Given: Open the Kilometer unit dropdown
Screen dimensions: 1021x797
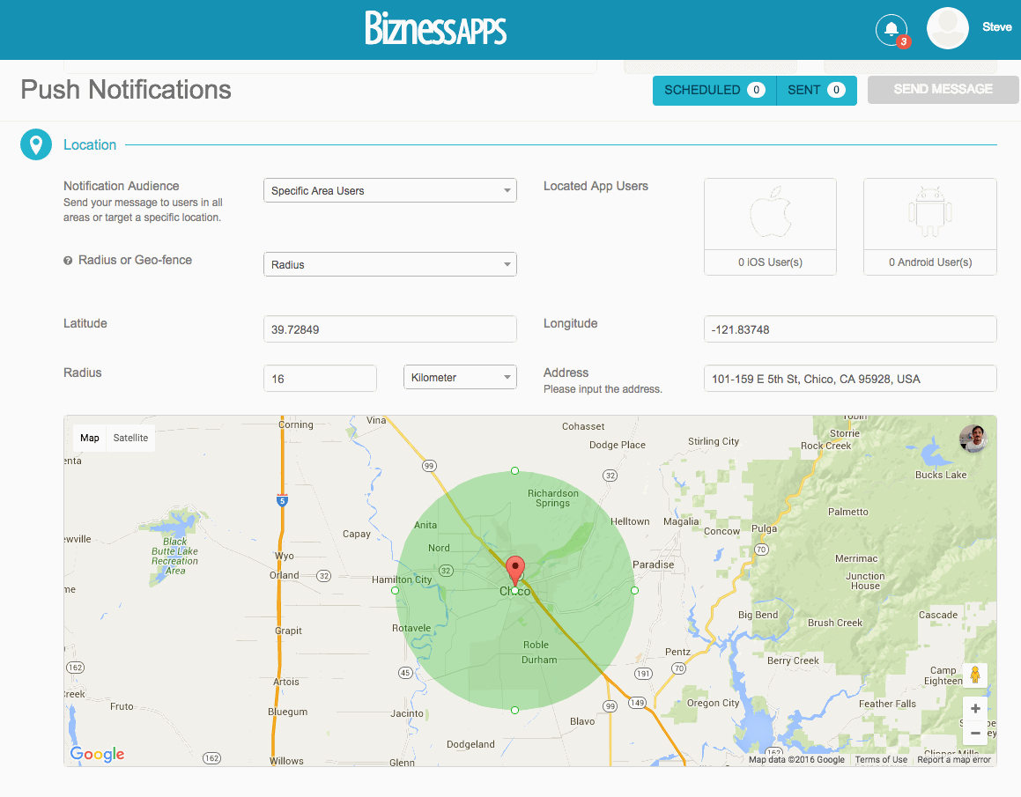Looking at the screenshot, I should tap(461, 378).
